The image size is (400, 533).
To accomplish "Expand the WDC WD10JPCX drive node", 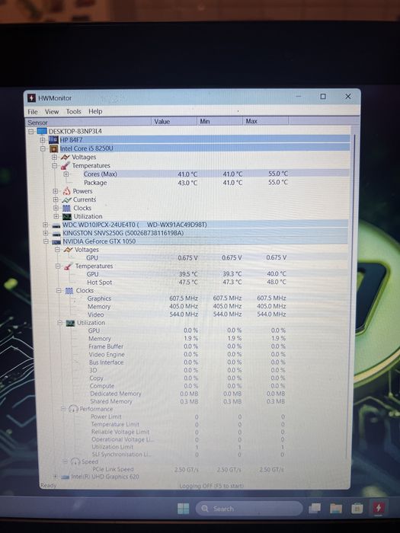I will (x=45, y=225).
